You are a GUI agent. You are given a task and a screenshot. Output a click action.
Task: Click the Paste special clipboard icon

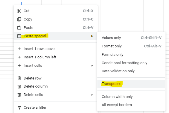(19, 36)
